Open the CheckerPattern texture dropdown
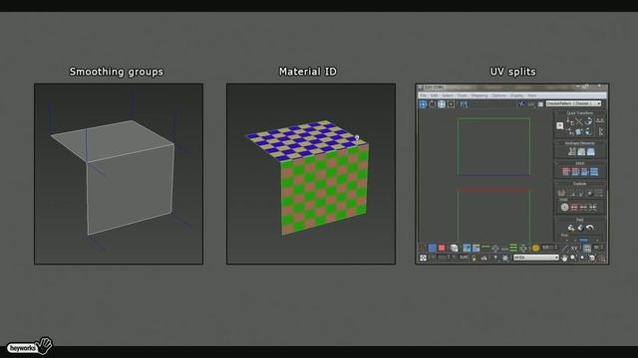 (573, 103)
